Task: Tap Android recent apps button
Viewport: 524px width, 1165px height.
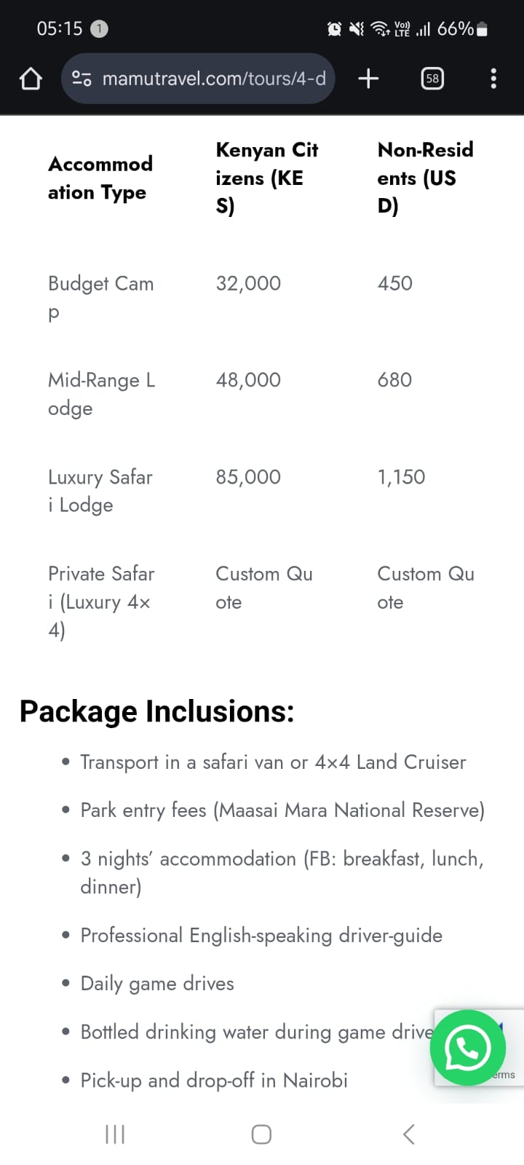Action: [x=115, y=1134]
